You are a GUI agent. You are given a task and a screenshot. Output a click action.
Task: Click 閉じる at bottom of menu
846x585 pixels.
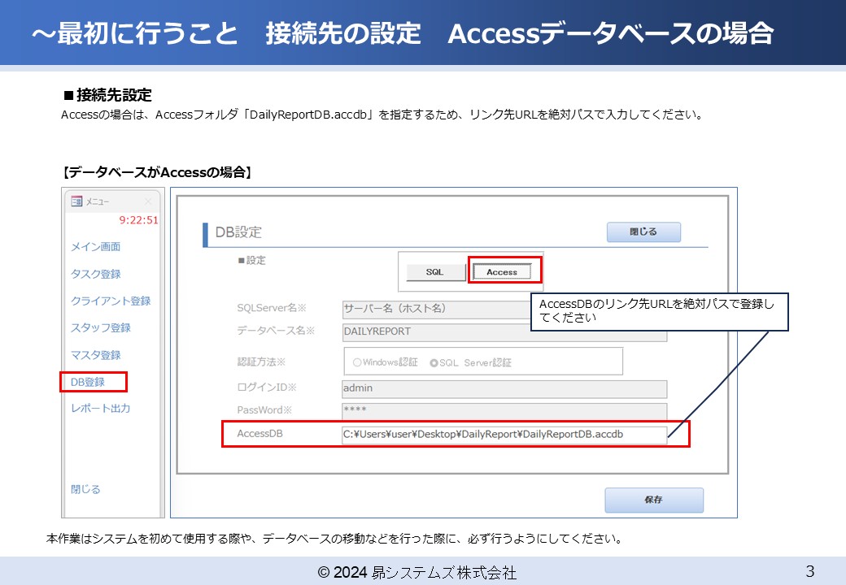click(x=85, y=489)
